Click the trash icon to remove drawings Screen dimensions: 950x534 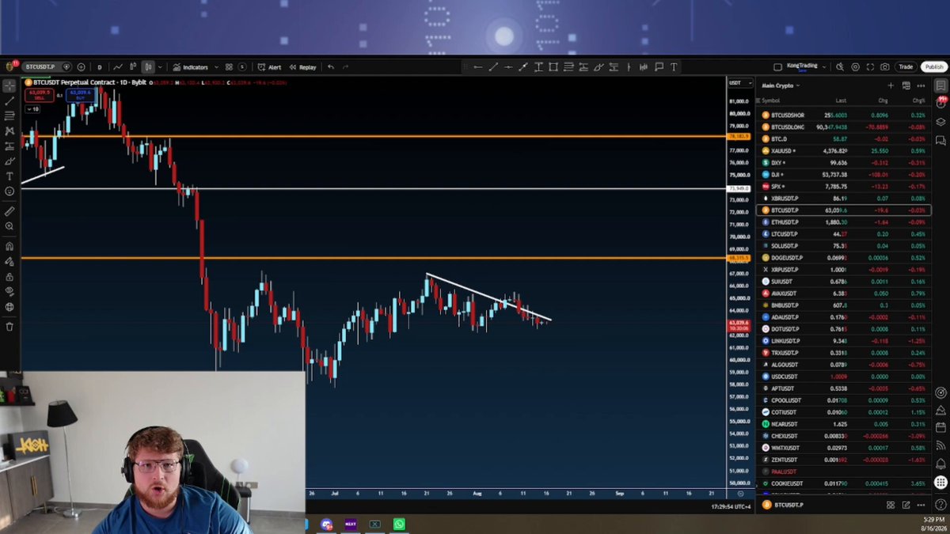pos(9,327)
